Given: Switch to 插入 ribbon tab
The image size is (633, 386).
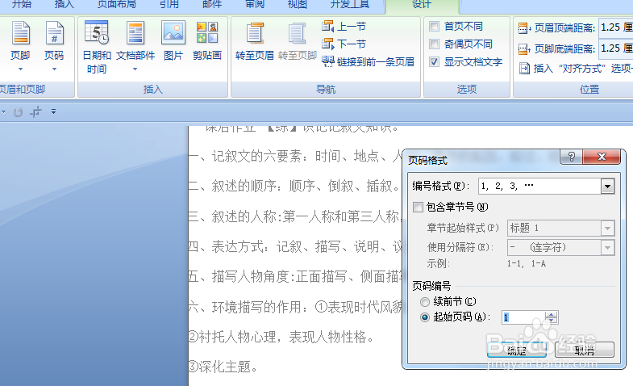Looking at the screenshot, I should [x=65, y=5].
